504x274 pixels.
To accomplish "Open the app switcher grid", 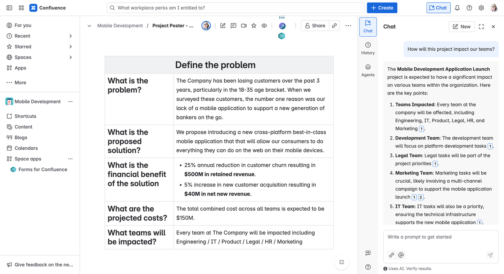I will click(x=21, y=8).
